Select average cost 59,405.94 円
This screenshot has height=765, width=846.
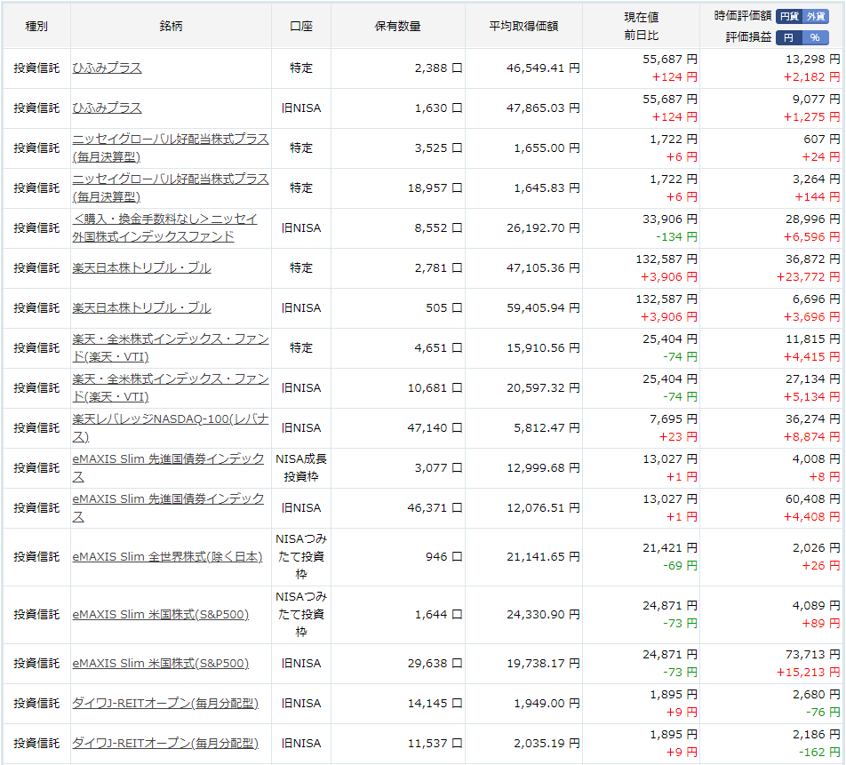coord(543,308)
